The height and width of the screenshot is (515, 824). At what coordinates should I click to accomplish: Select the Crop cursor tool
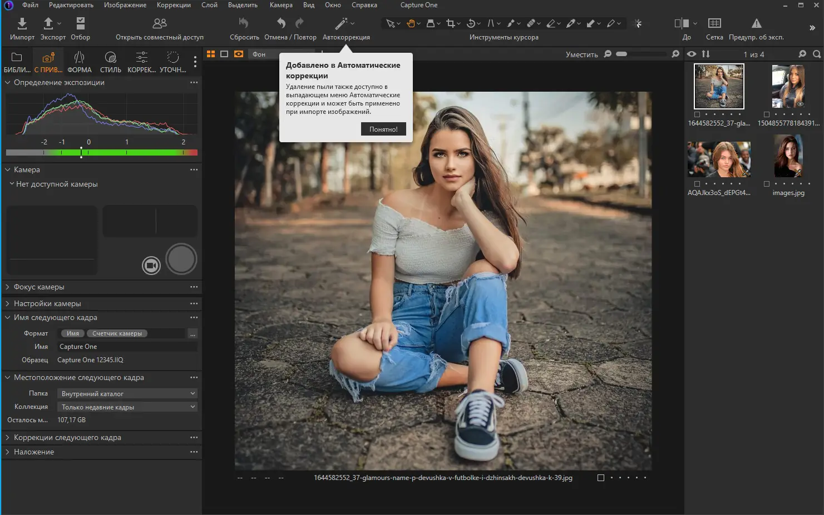point(450,23)
